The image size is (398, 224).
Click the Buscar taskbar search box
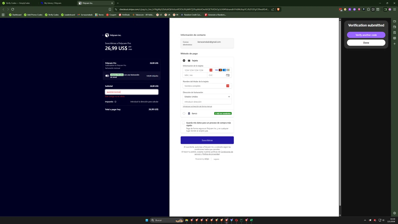click(167, 220)
